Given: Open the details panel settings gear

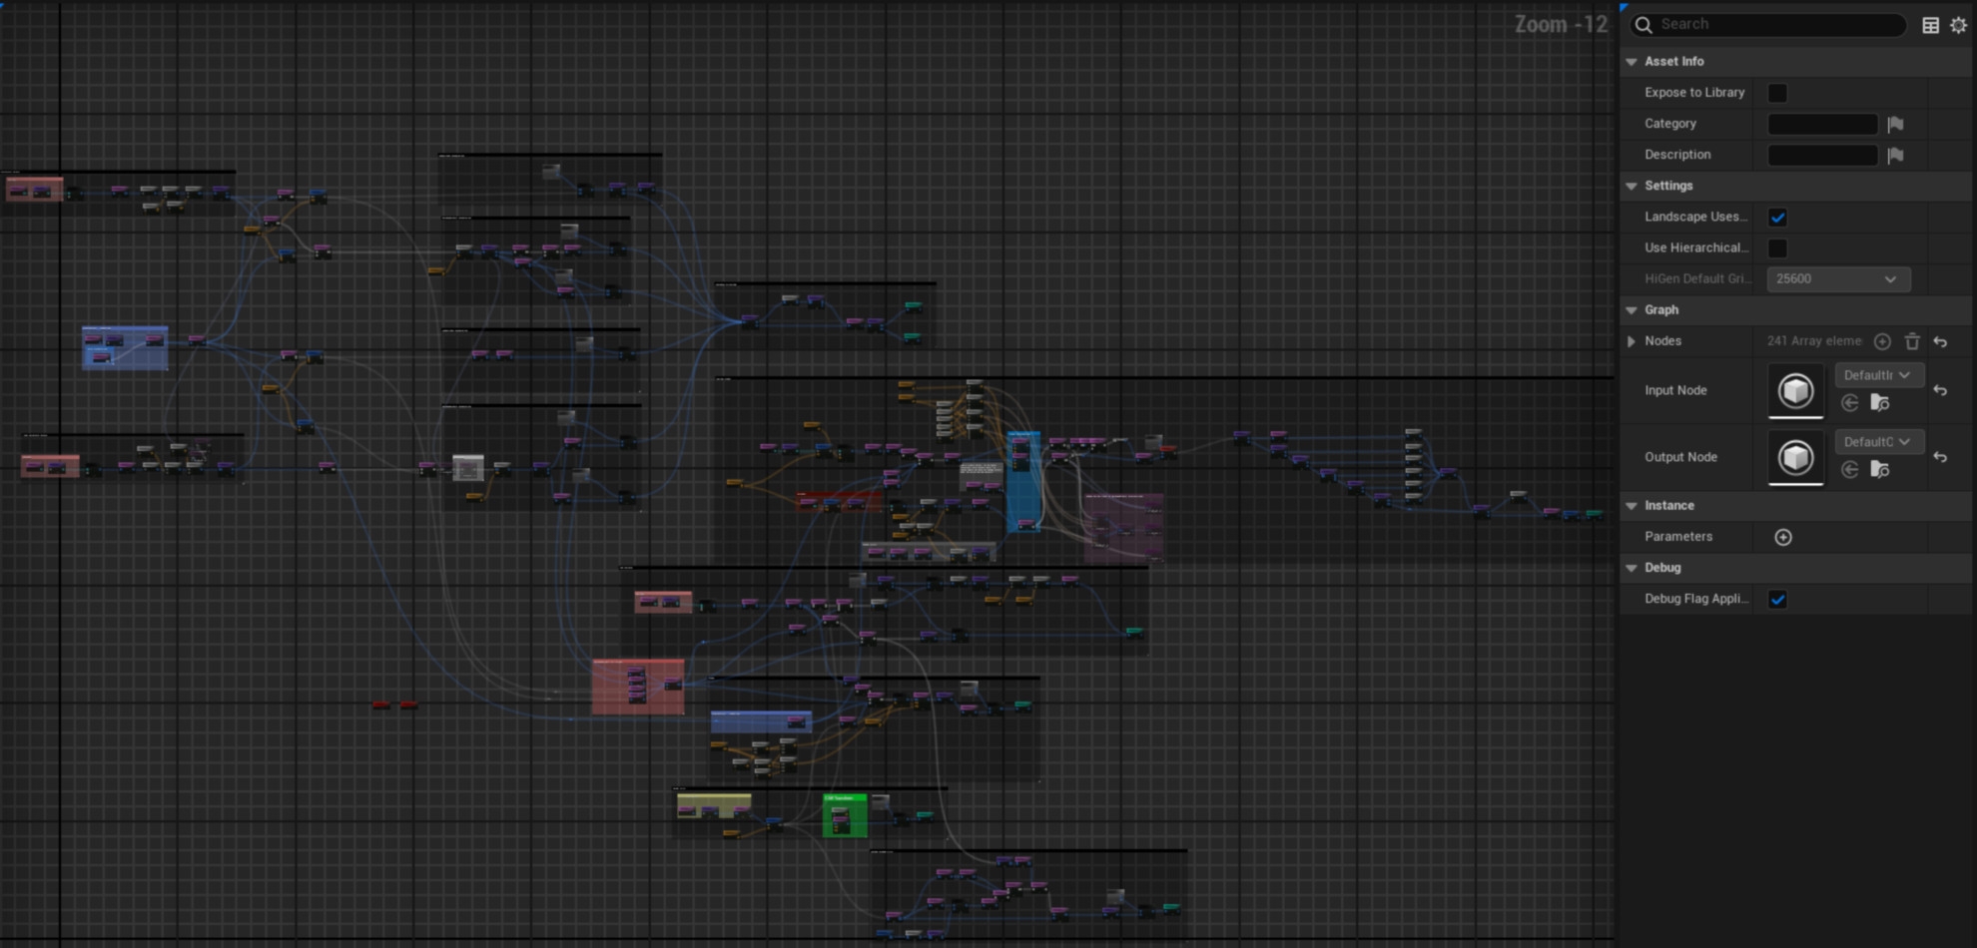Looking at the screenshot, I should [x=1958, y=25].
